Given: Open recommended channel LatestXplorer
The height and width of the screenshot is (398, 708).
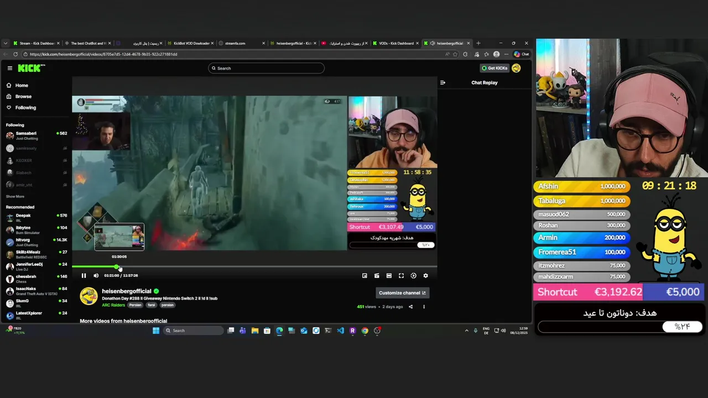Looking at the screenshot, I should [x=37, y=315].
